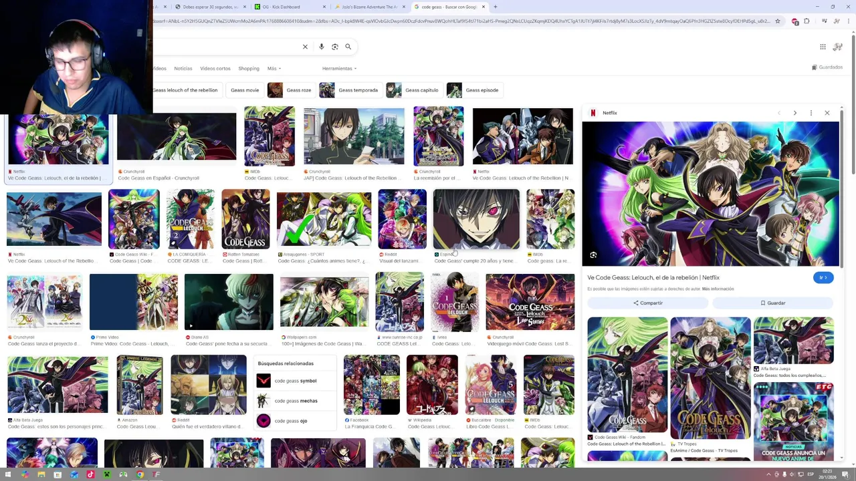
Task: Open a new browser tab with plus icon
Action: 495,7
